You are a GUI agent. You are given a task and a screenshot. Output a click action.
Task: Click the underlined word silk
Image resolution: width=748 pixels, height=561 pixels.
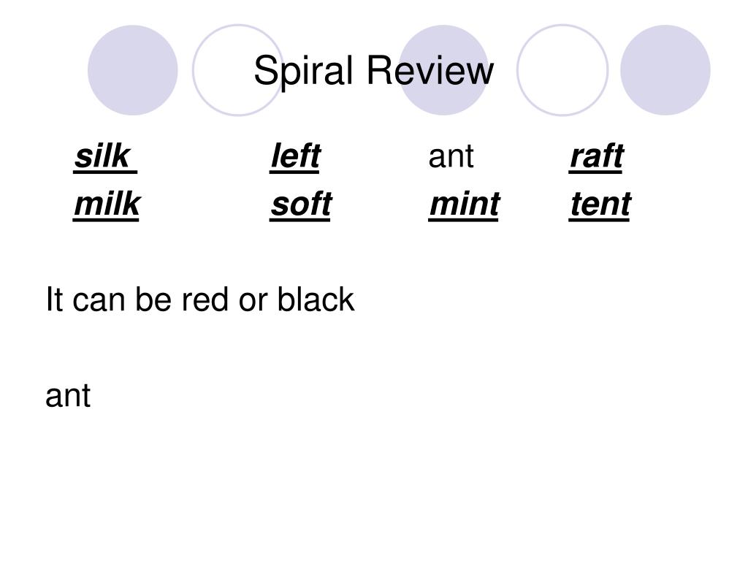pos(105,156)
